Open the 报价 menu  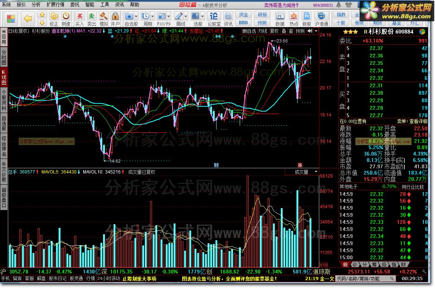click(21, 4)
